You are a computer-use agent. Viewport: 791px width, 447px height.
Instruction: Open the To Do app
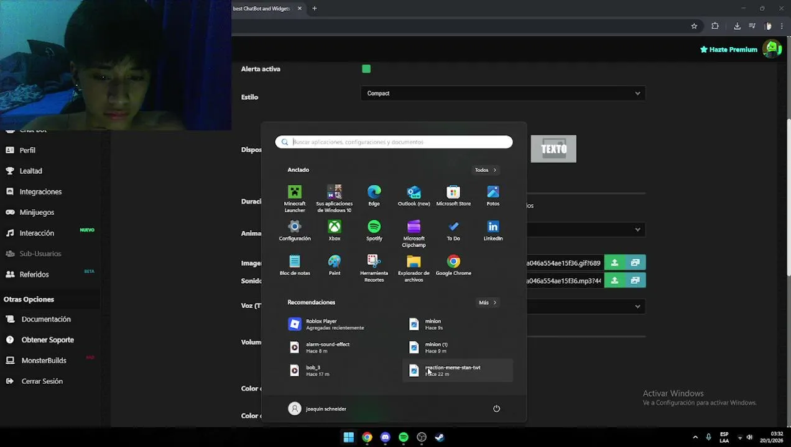point(453,230)
